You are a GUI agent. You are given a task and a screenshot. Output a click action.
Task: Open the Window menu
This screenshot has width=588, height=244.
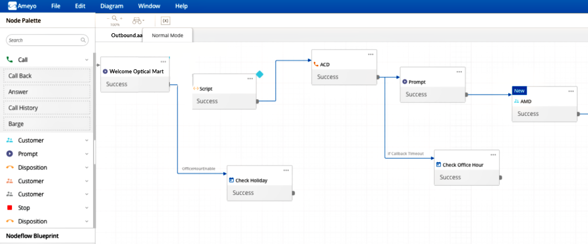[149, 6]
